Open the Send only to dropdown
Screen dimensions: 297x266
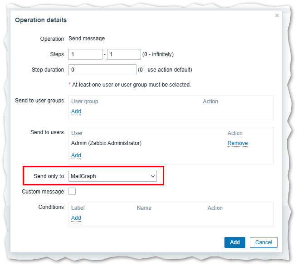pyautogui.click(x=112, y=176)
